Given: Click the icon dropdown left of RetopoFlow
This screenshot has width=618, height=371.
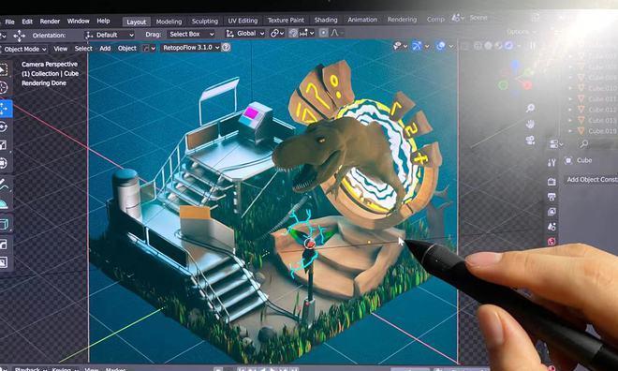Looking at the screenshot, I should tap(149, 49).
